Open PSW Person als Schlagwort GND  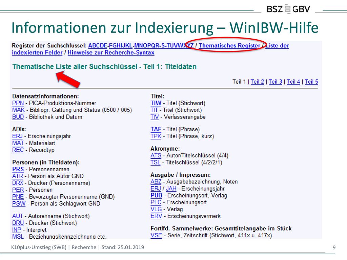[x=19, y=203]
